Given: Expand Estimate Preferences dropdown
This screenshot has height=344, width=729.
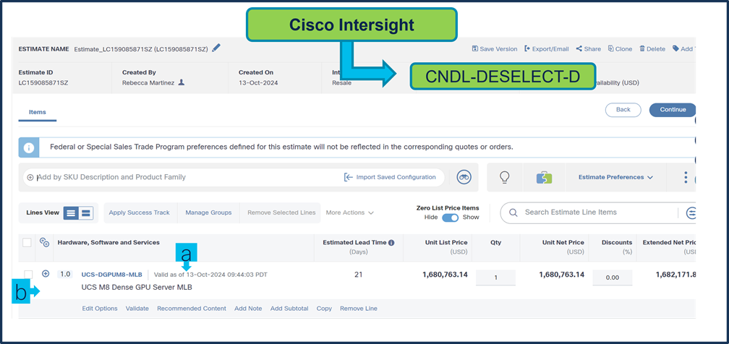Looking at the screenshot, I should pyautogui.click(x=615, y=177).
